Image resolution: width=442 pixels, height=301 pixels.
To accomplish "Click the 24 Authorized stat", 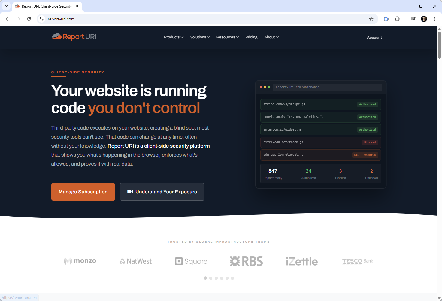I will pos(309,174).
